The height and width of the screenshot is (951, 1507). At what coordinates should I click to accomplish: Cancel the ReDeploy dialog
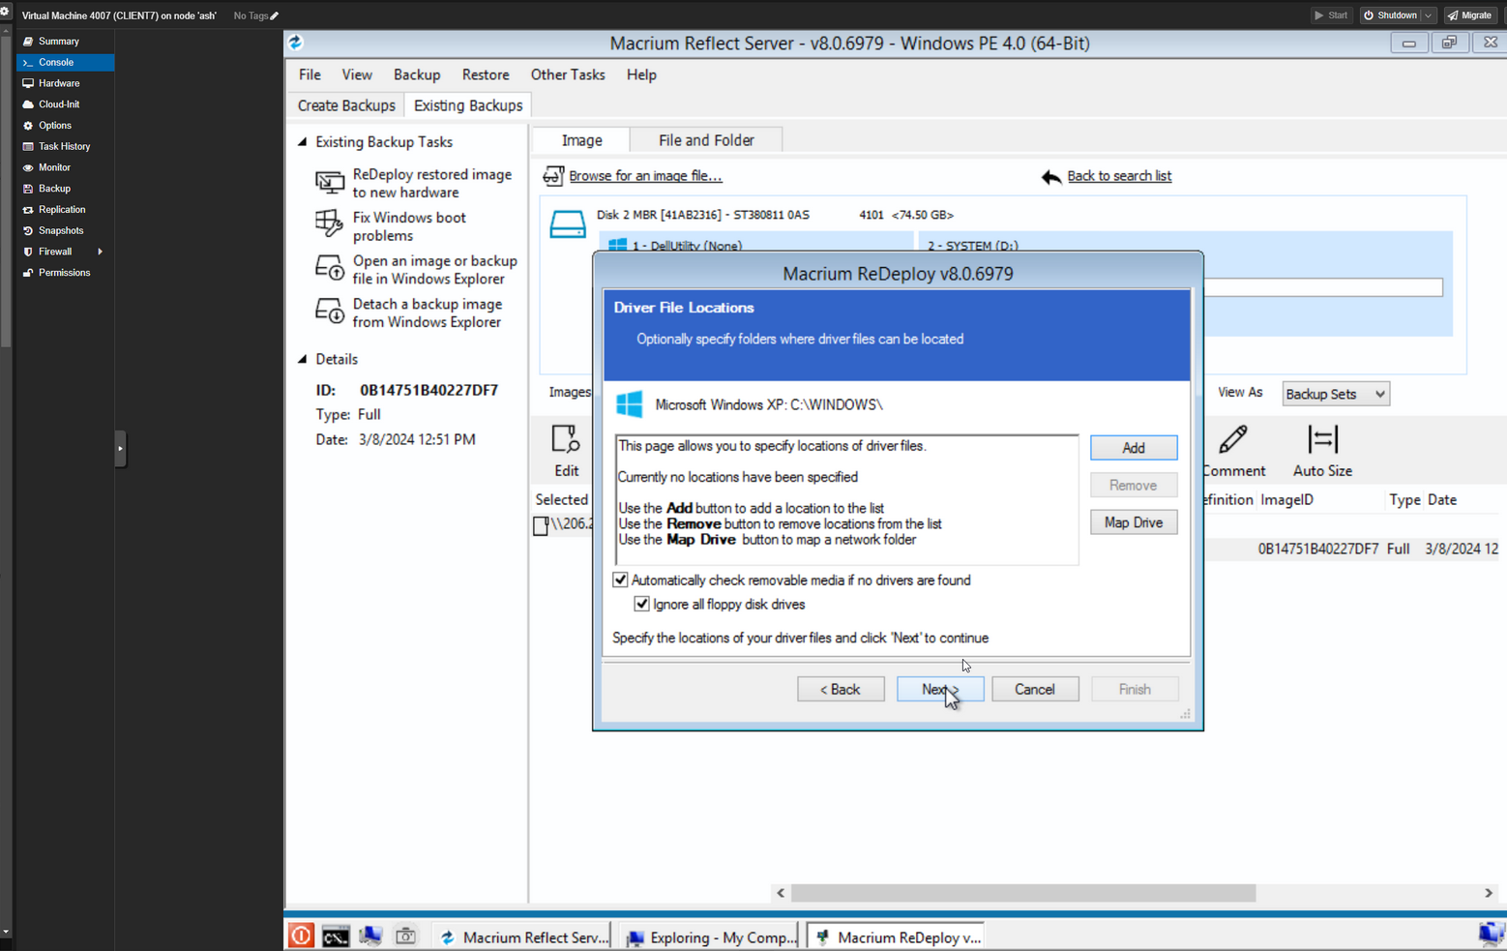pyautogui.click(x=1034, y=689)
